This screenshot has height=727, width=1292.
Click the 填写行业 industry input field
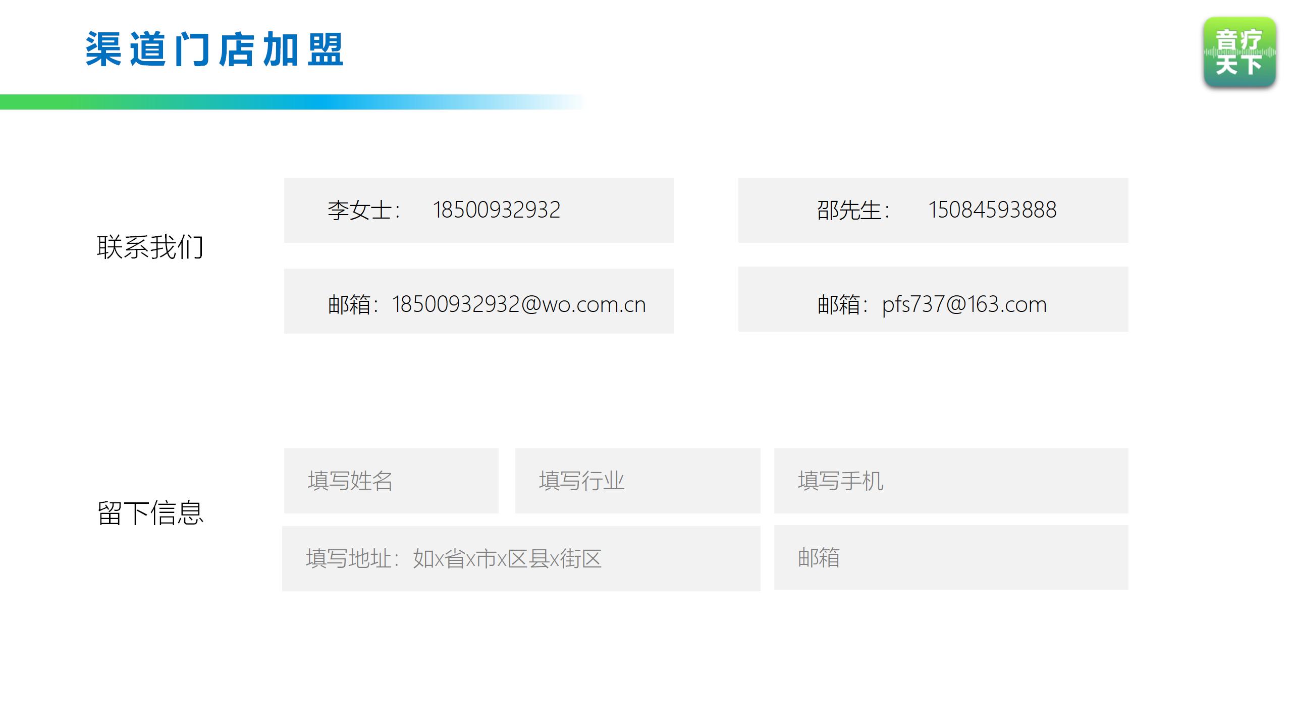tap(637, 481)
